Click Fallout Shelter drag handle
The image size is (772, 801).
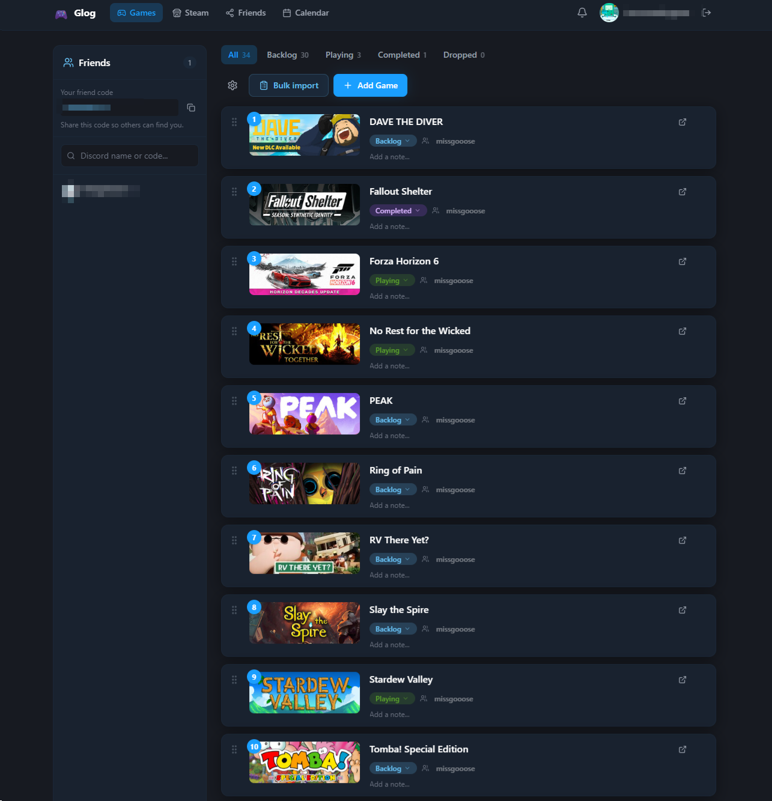(234, 192)
